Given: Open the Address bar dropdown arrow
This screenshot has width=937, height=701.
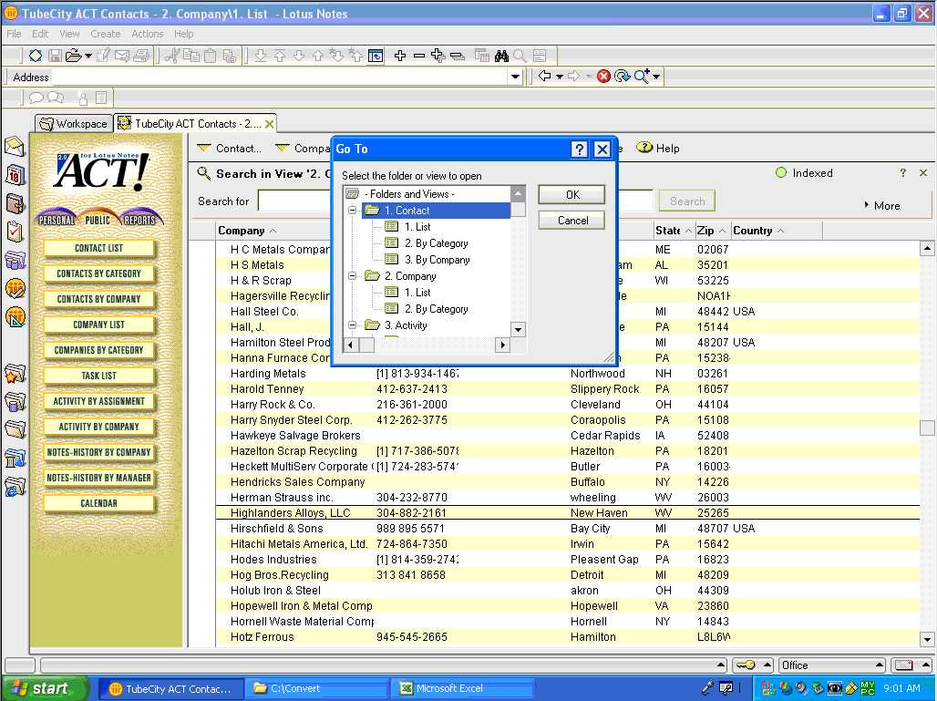Looking at the screenshot, I should pos(515,77).
